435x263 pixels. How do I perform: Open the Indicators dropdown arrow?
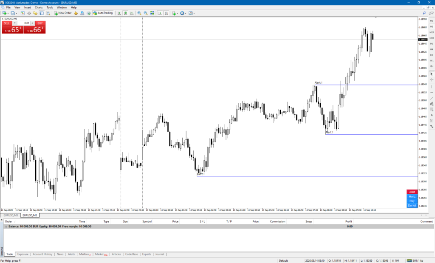(x=177, y=13)
